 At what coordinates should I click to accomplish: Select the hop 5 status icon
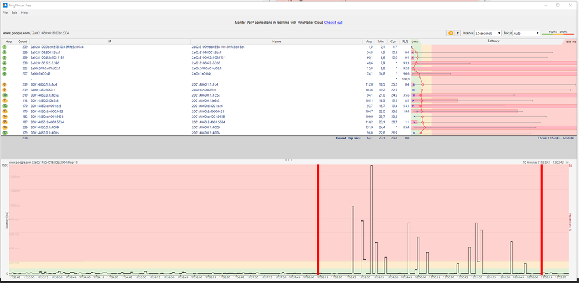tap(5, 68)
